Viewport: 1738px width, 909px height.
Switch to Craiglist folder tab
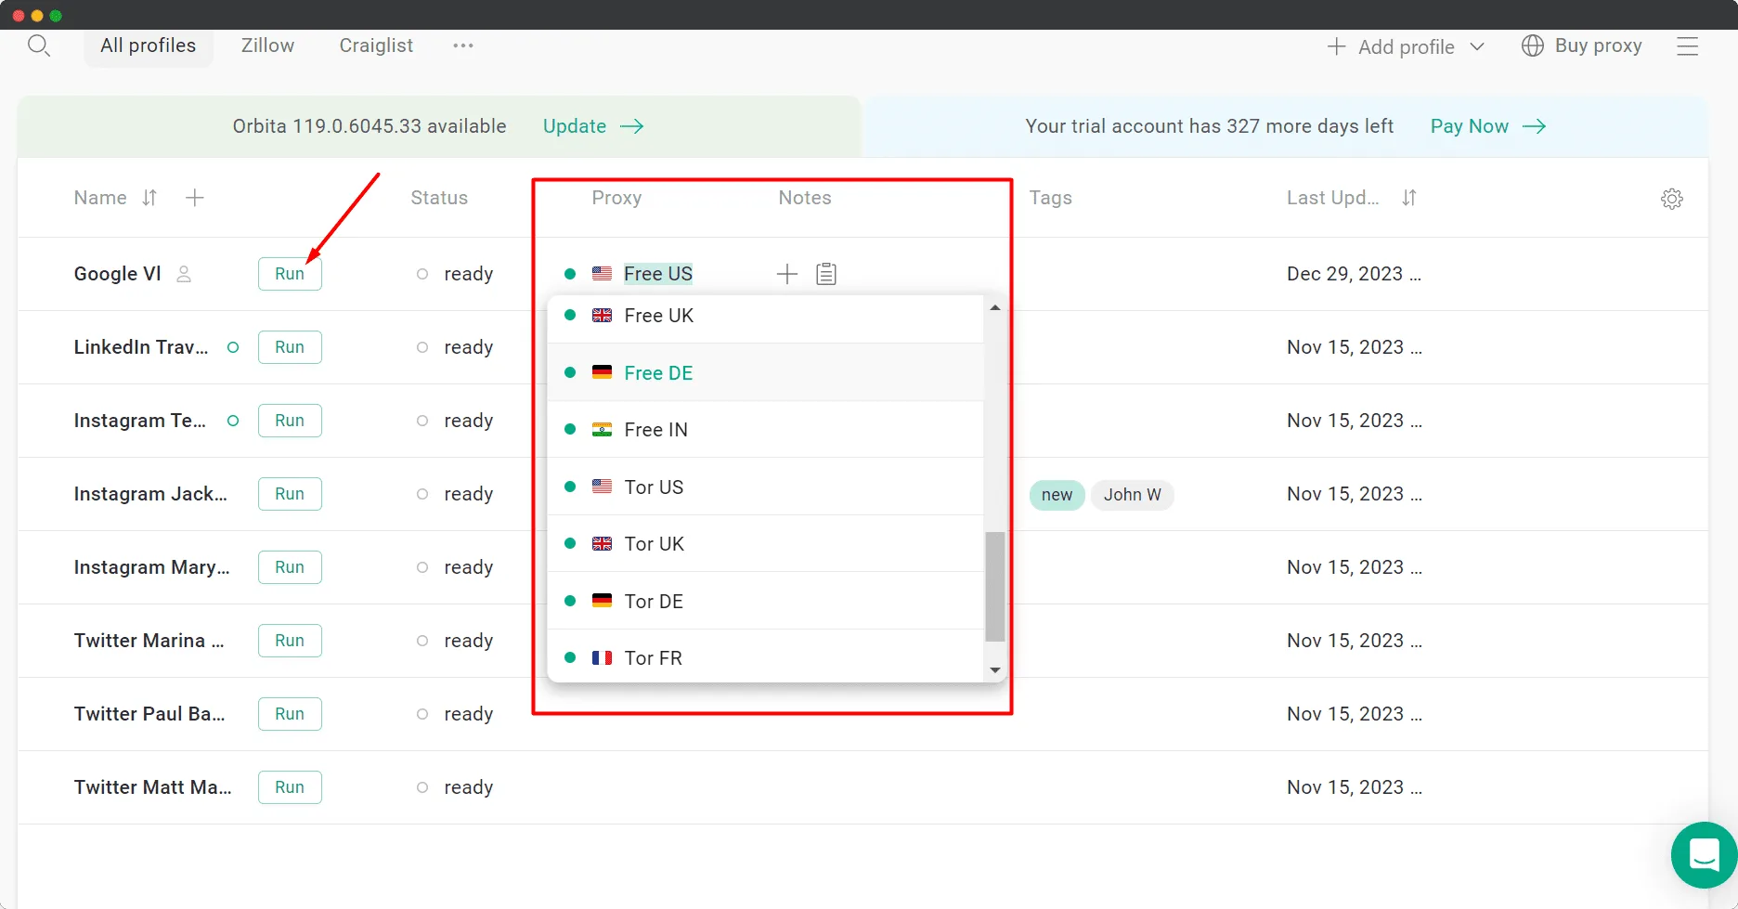[376, 45]
